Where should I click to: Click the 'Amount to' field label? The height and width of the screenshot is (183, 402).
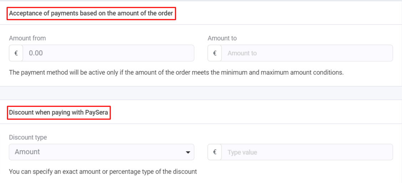tap(222, 38)
